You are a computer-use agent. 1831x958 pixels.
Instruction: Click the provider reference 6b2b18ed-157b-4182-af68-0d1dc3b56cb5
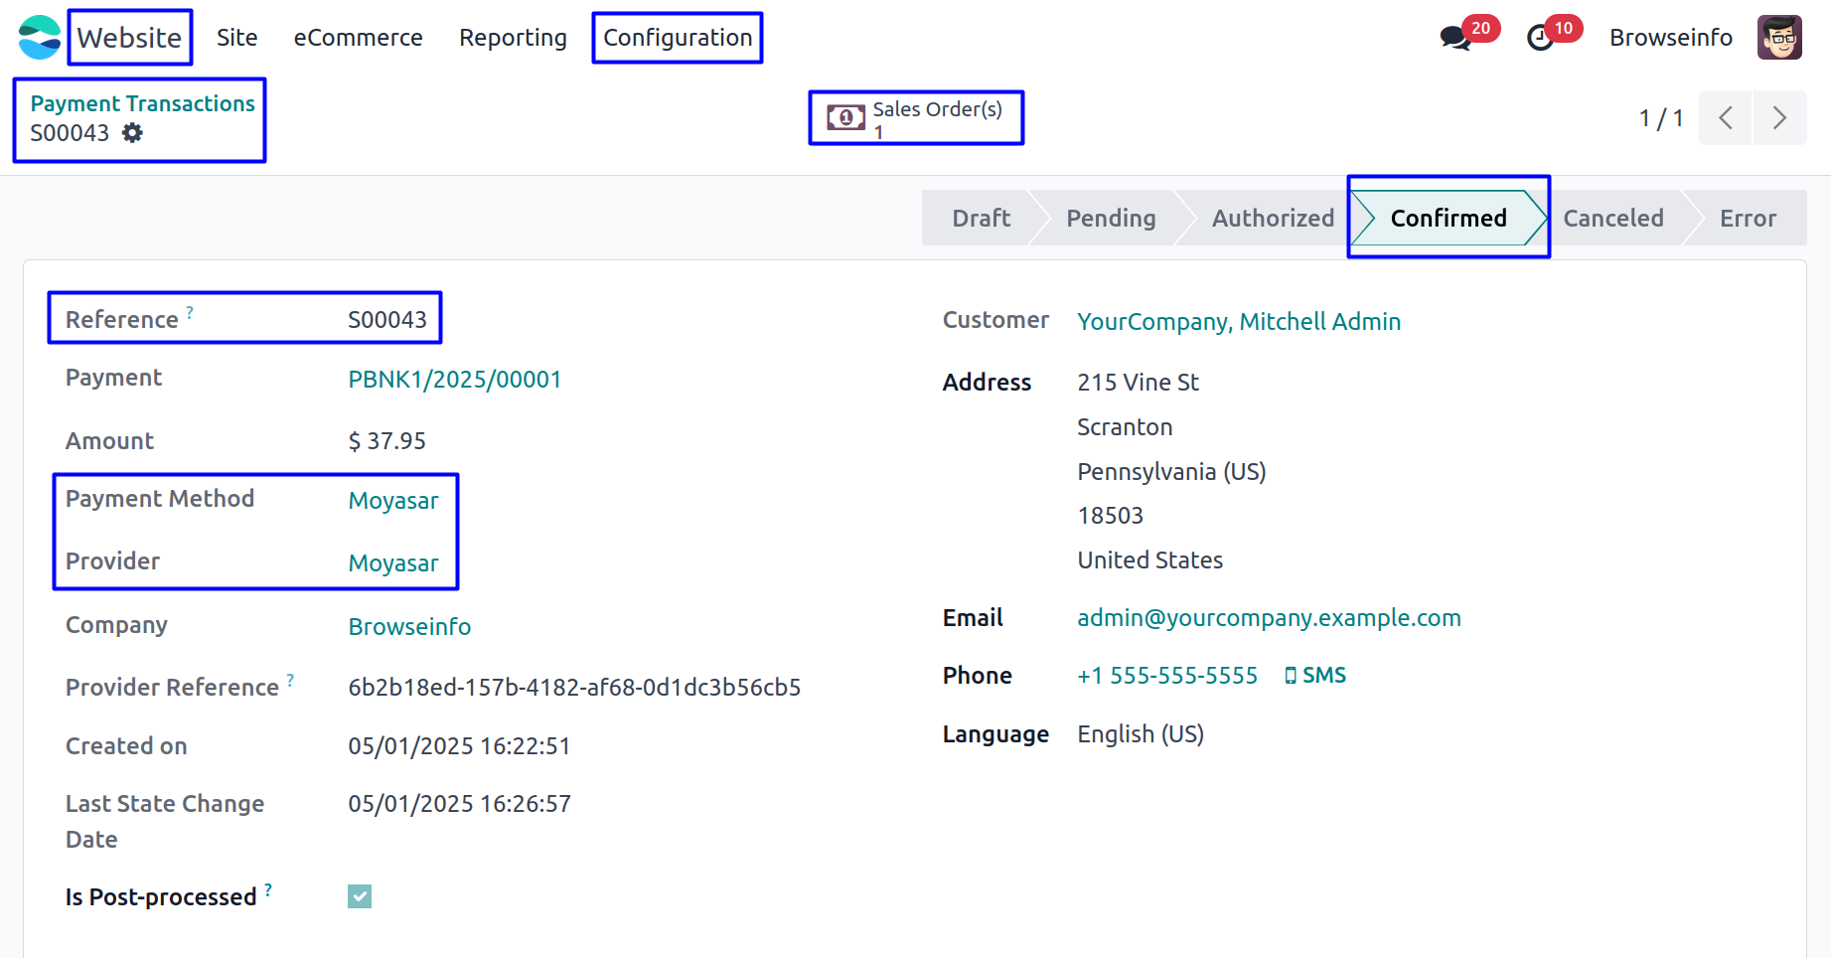pos(574,688)
